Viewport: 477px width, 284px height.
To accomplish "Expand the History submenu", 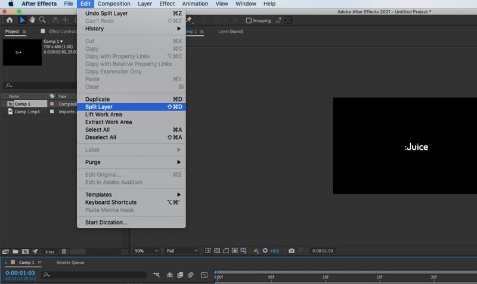I will [x=131, y=29].
